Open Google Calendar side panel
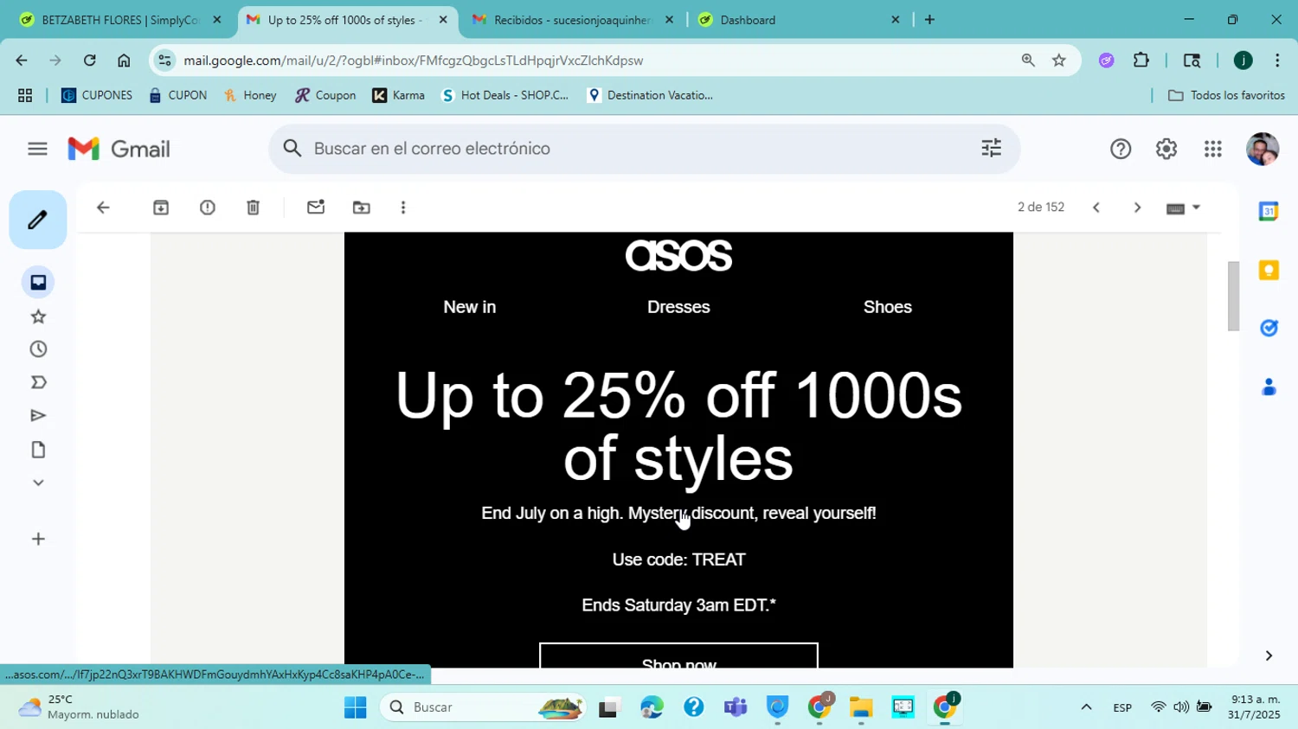 1269,211
